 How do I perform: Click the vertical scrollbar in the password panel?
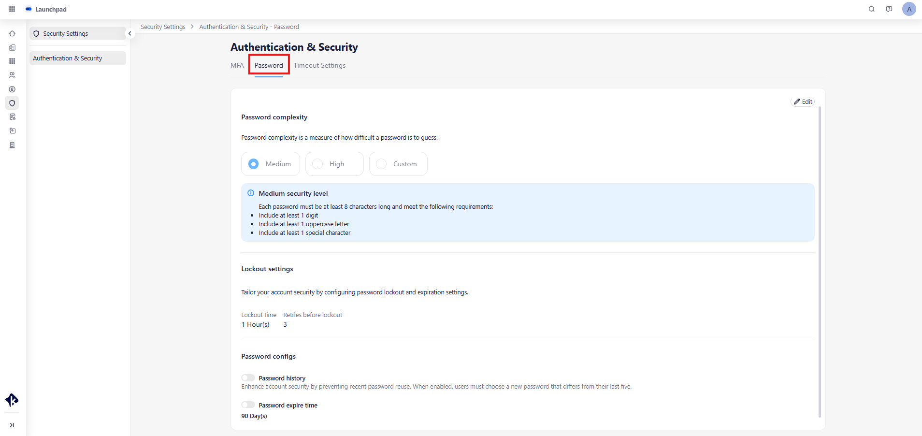tap(820, 261)
